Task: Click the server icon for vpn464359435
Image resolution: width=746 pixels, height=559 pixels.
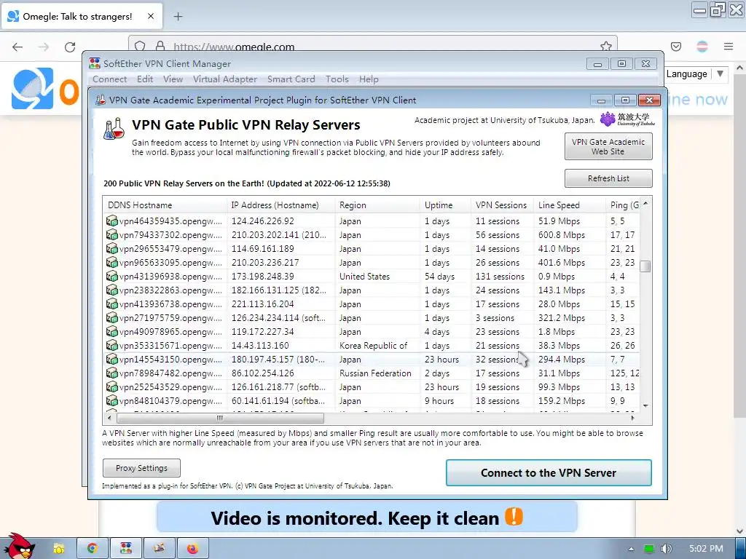Action: click(x=111, y=221)
